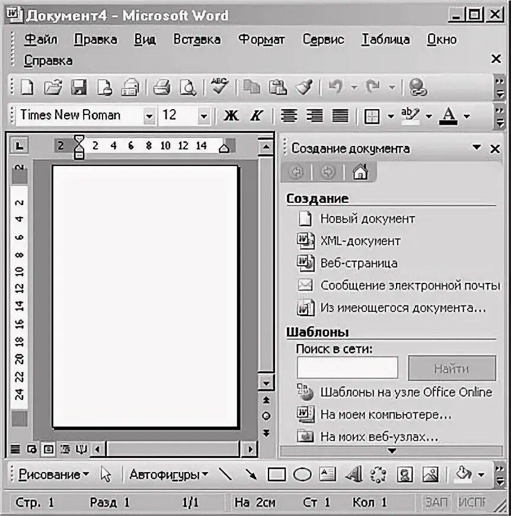The height and width of the screenshot is (516, 511).
Task: Click the Paste clipboard icon
Action: click(278, 87)
